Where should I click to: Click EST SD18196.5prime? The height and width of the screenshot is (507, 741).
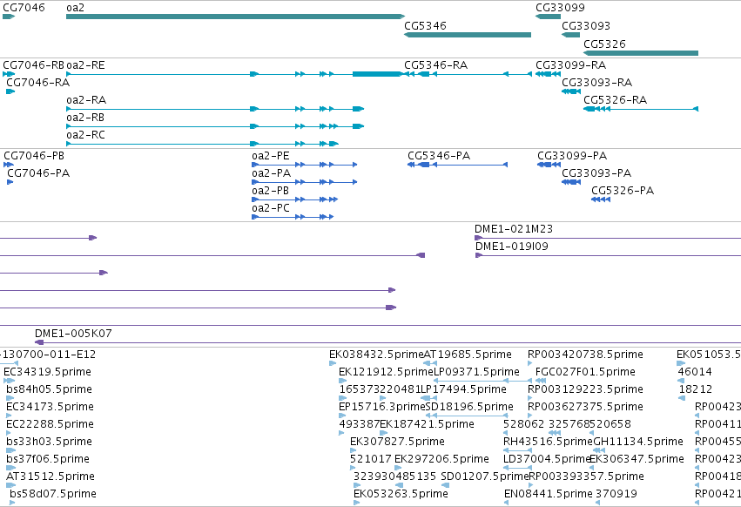pyautogui.click(x=469, y=407)
